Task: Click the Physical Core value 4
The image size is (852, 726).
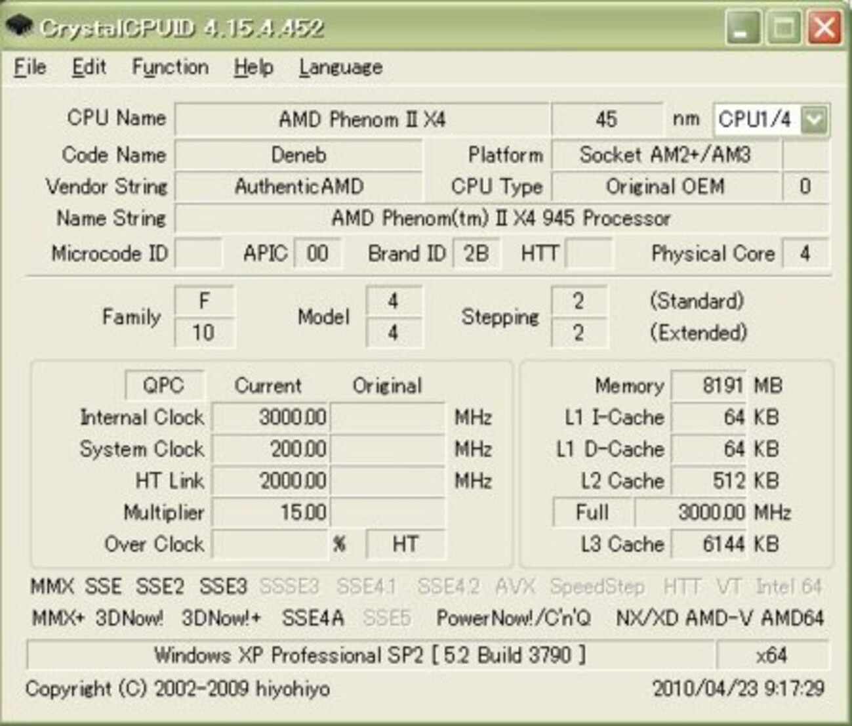Action: click(x=805, y=253)
